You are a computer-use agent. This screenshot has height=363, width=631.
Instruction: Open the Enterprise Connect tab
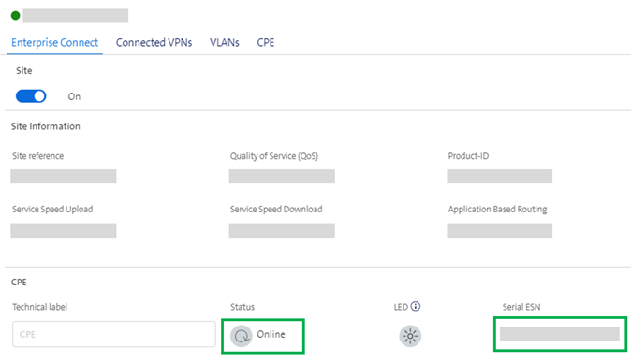(x=54, y=43)
